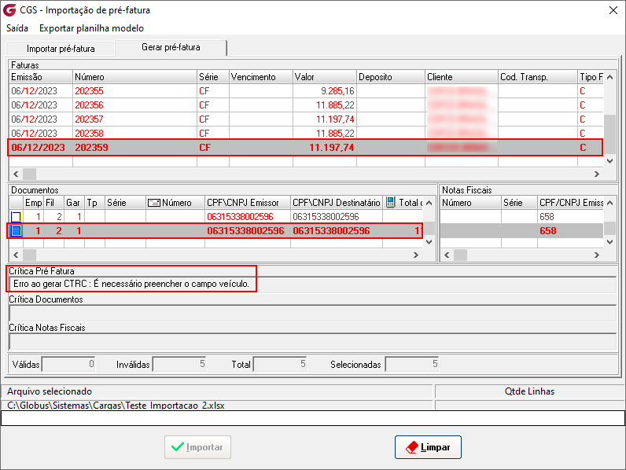Click the Vencimento column header

pyautogui.click(x=260, y=77)
